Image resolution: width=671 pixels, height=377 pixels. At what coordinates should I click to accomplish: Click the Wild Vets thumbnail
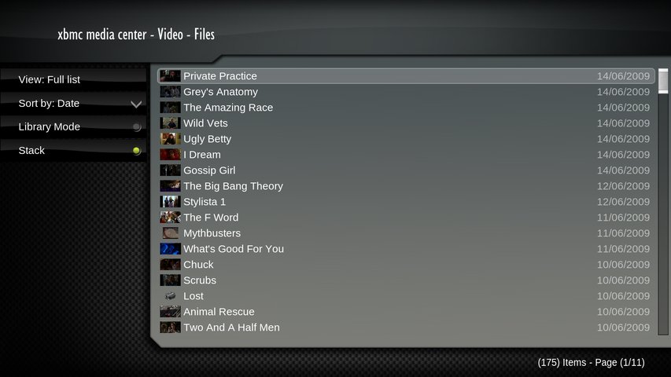tap(171, 123)
